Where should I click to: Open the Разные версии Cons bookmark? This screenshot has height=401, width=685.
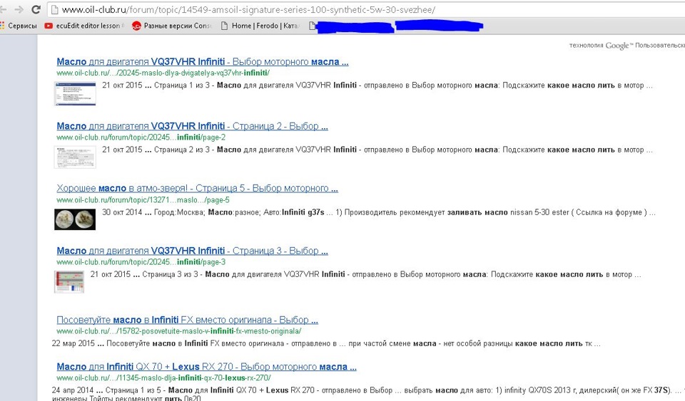172,26
